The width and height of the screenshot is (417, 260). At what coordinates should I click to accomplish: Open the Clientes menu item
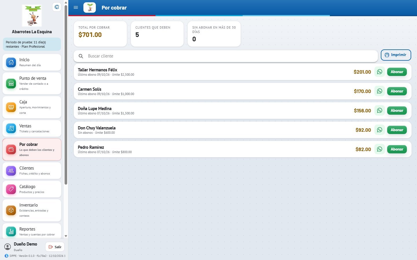point(32,171)
